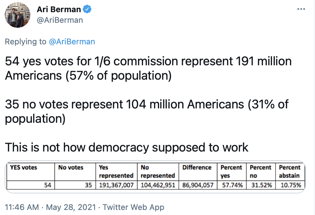Click the YES votes table header

24,168
